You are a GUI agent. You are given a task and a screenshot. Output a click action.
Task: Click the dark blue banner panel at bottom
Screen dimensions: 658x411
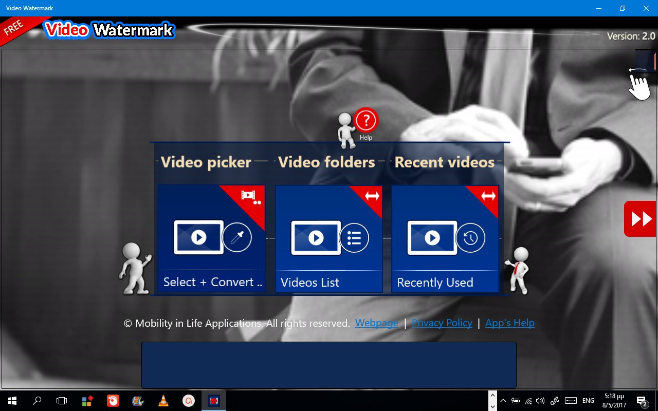(329, 365)
